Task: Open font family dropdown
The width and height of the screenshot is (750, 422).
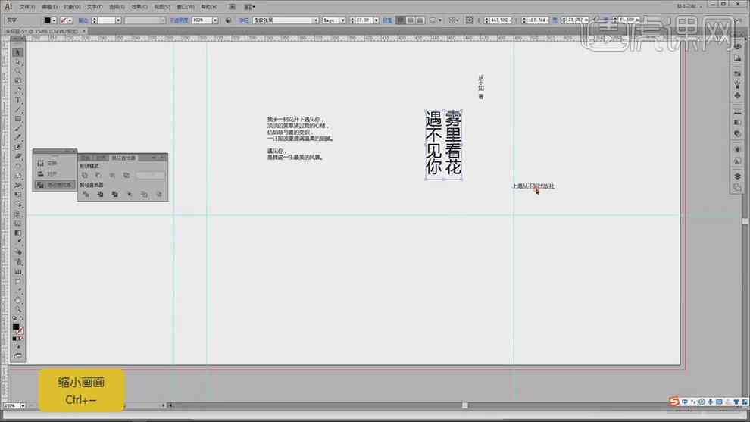Action: 316,20
